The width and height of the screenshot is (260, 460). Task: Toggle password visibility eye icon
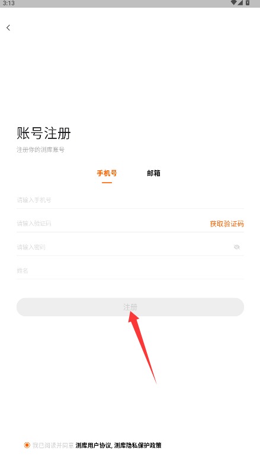(237, 247)
